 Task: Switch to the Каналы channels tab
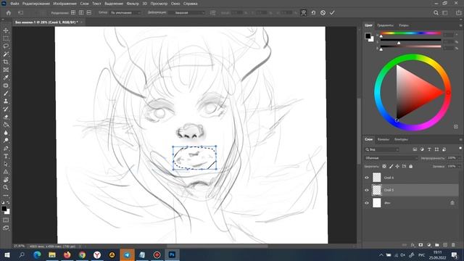384,139
